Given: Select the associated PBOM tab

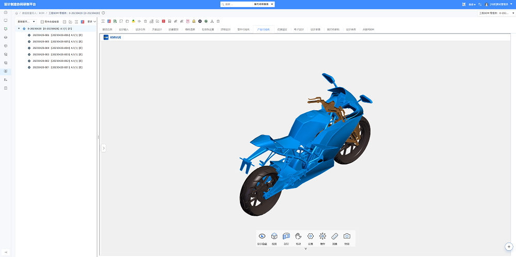Looking at the screenshot, I should (x=368, y=29).
